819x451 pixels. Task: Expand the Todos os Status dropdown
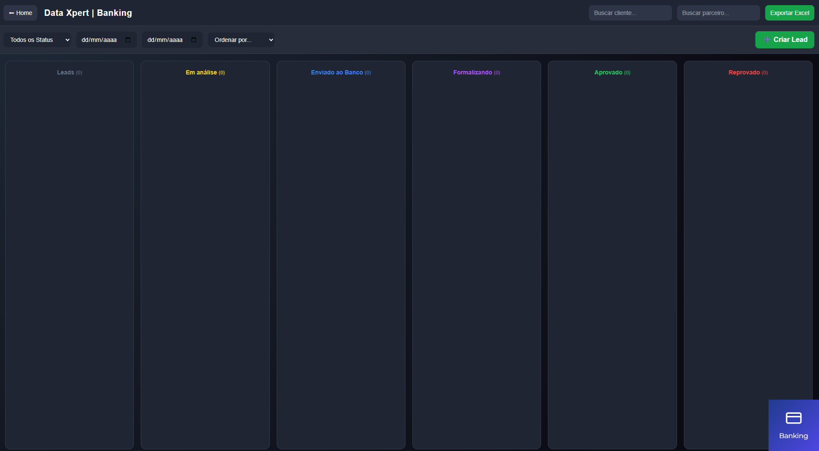37,40
